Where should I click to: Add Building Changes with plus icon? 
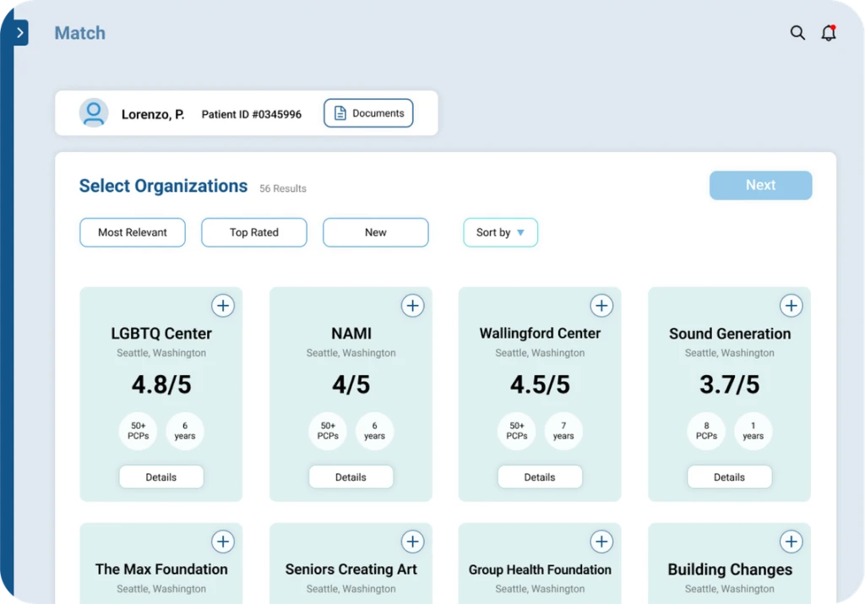791,541
